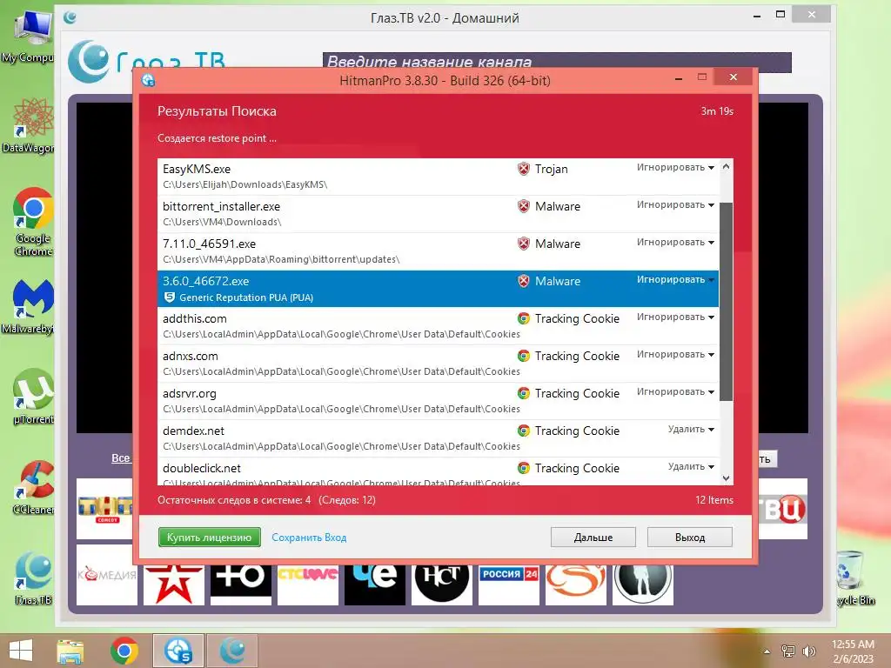The image size is (891, 668).
Task: Click the Chrome cookie icon for adnxs.com
Action: click(523, 356)
